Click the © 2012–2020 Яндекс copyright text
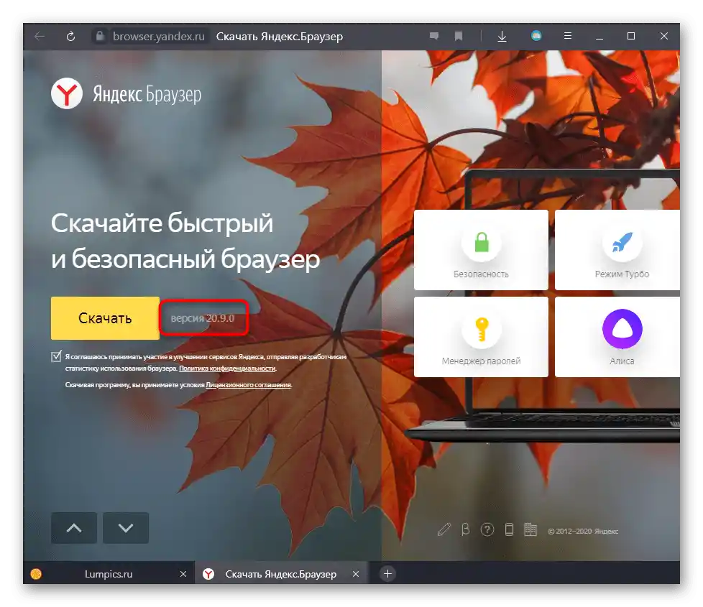Viewport: 703px width, 607px height. (x=583, y=532)
